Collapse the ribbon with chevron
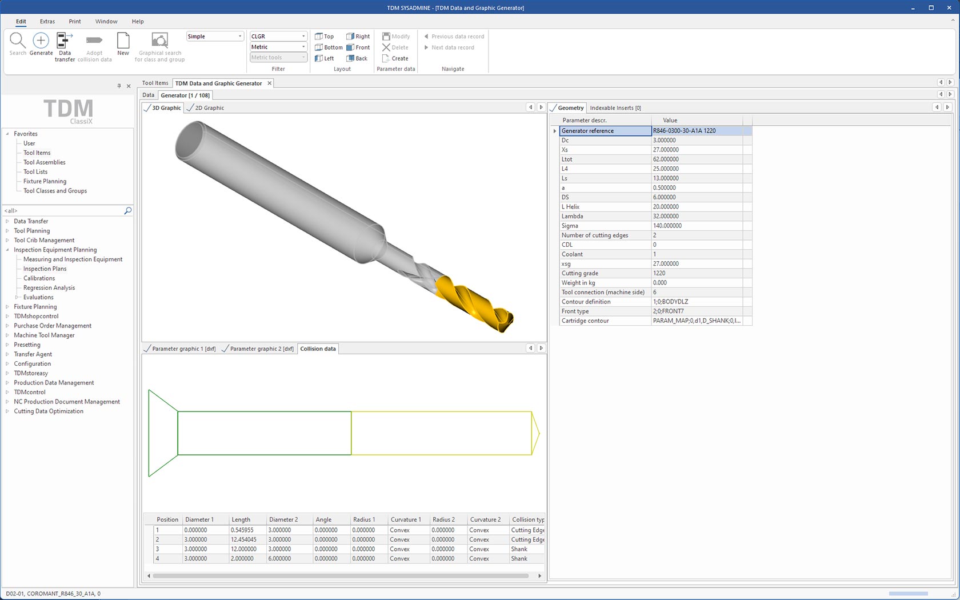 coord(953,21)
